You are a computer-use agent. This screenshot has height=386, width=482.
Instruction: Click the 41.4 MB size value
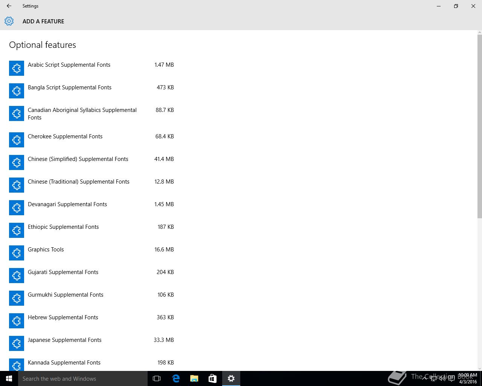pos(164,159)
